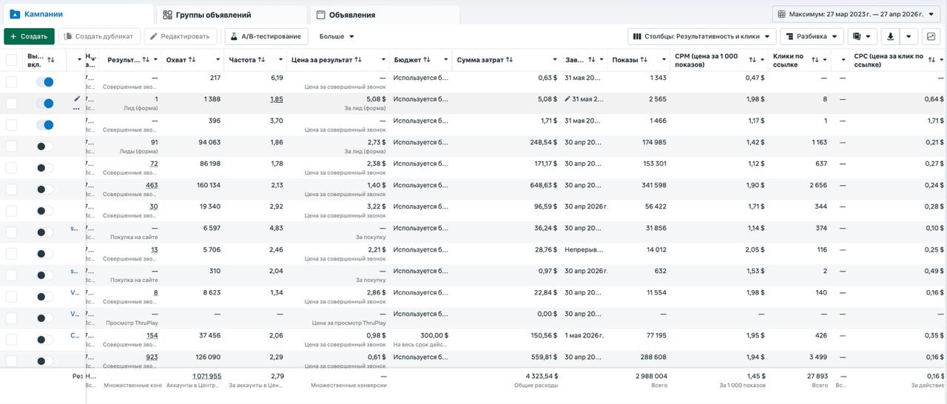Check the select-all header checkbox

(11, 60)
